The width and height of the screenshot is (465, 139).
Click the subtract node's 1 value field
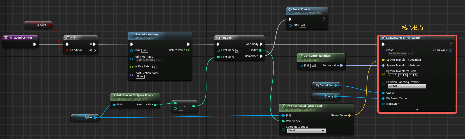pyautogui.click(x=181, y=108)
